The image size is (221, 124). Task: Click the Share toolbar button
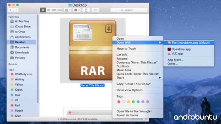pos(86,10)
